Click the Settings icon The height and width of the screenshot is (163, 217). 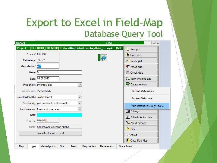coord(127,111)
